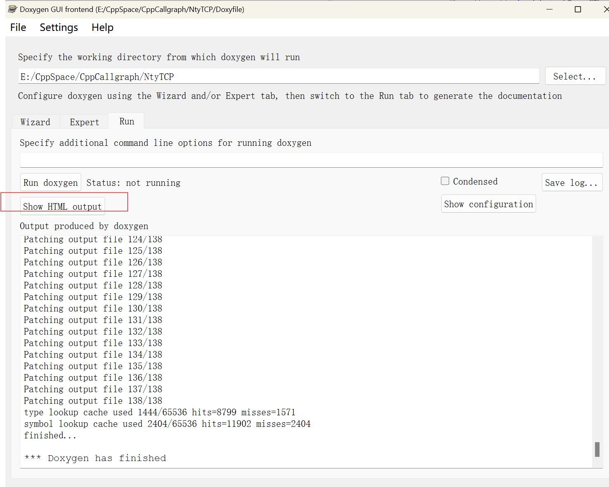Focus the additional command line options field
This screenshot has height=487, width=609.
(311, 160)
